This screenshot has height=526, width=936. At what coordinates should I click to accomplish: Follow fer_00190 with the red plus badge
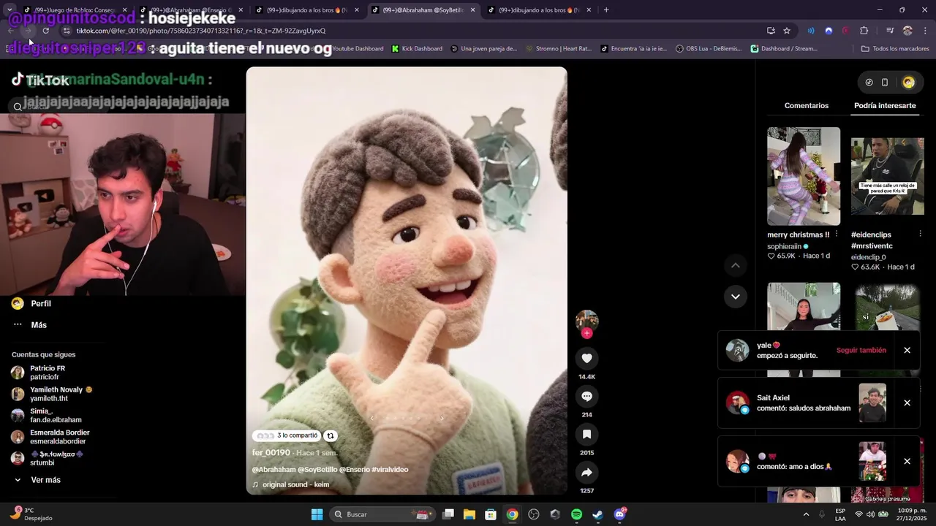586,333
